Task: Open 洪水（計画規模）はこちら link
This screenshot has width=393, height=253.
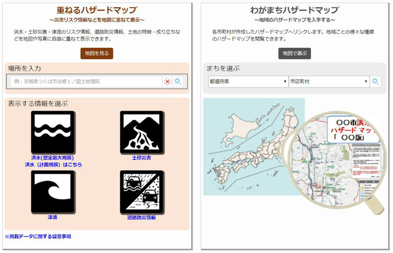Action: (x=53, y=165)
